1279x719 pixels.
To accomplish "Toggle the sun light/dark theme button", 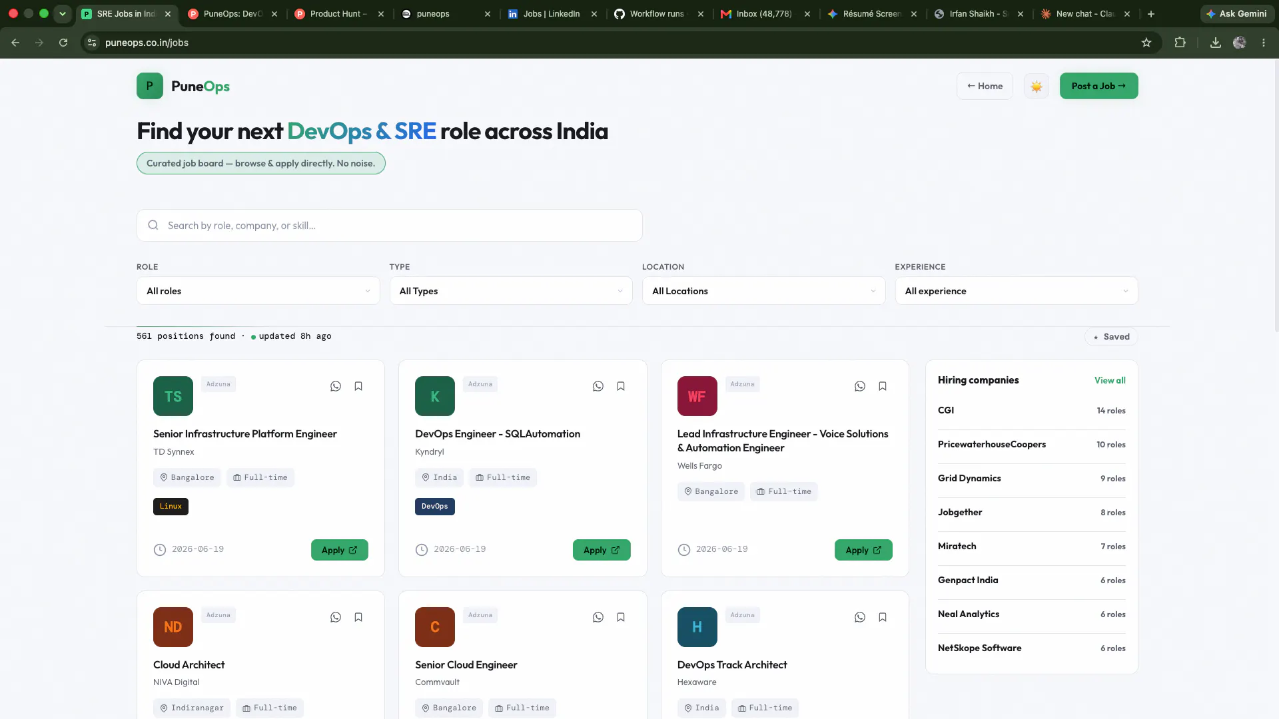I will coord(1037,86).
